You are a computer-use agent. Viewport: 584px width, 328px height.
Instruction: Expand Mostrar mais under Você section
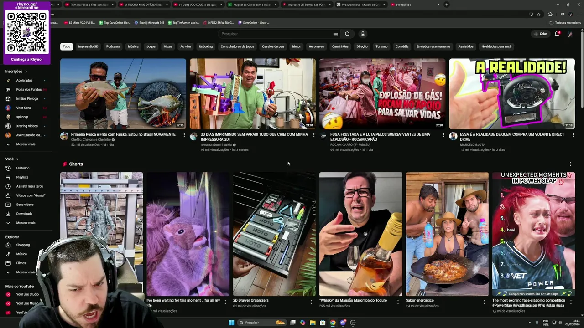point(26,223)
